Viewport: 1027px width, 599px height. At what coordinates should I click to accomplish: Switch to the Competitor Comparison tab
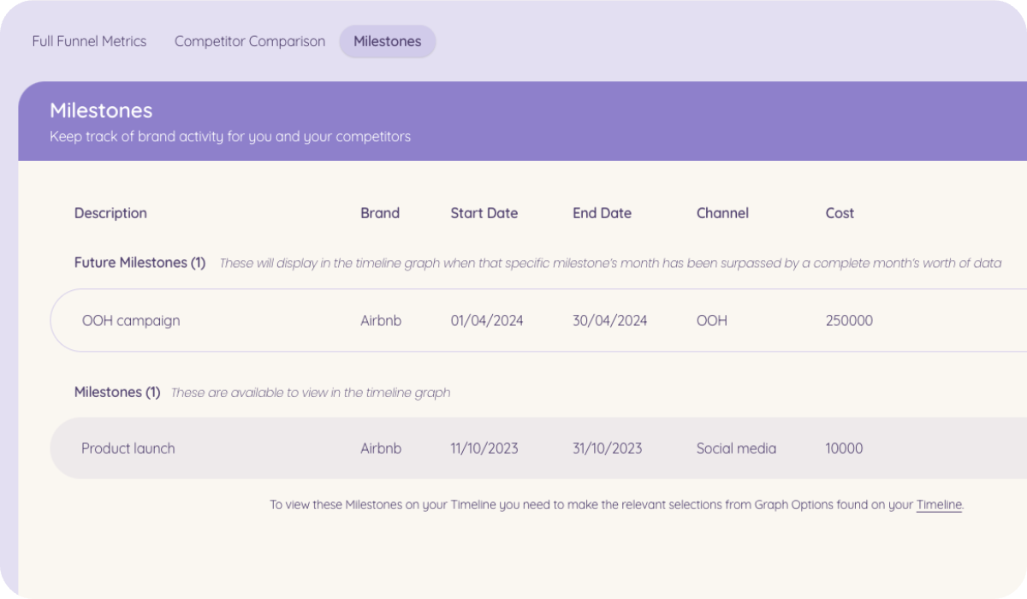250,41
